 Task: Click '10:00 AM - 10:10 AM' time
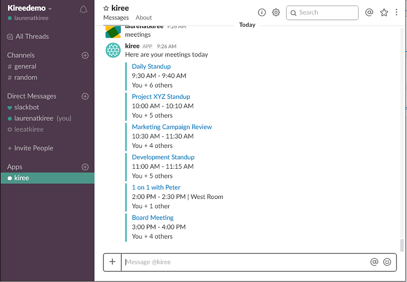point(163,106)
